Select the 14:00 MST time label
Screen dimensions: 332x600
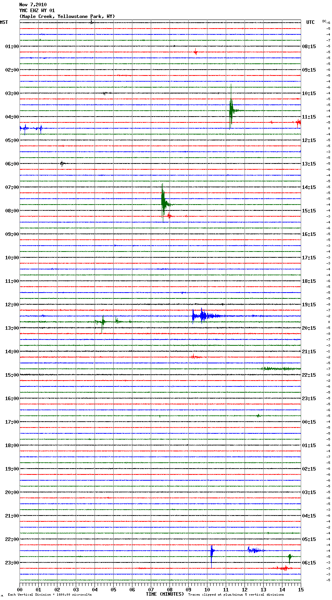pos(12,352)
